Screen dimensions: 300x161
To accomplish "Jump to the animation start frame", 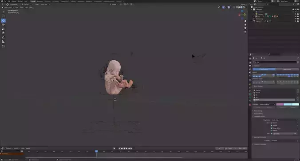I will pos(119,149).
